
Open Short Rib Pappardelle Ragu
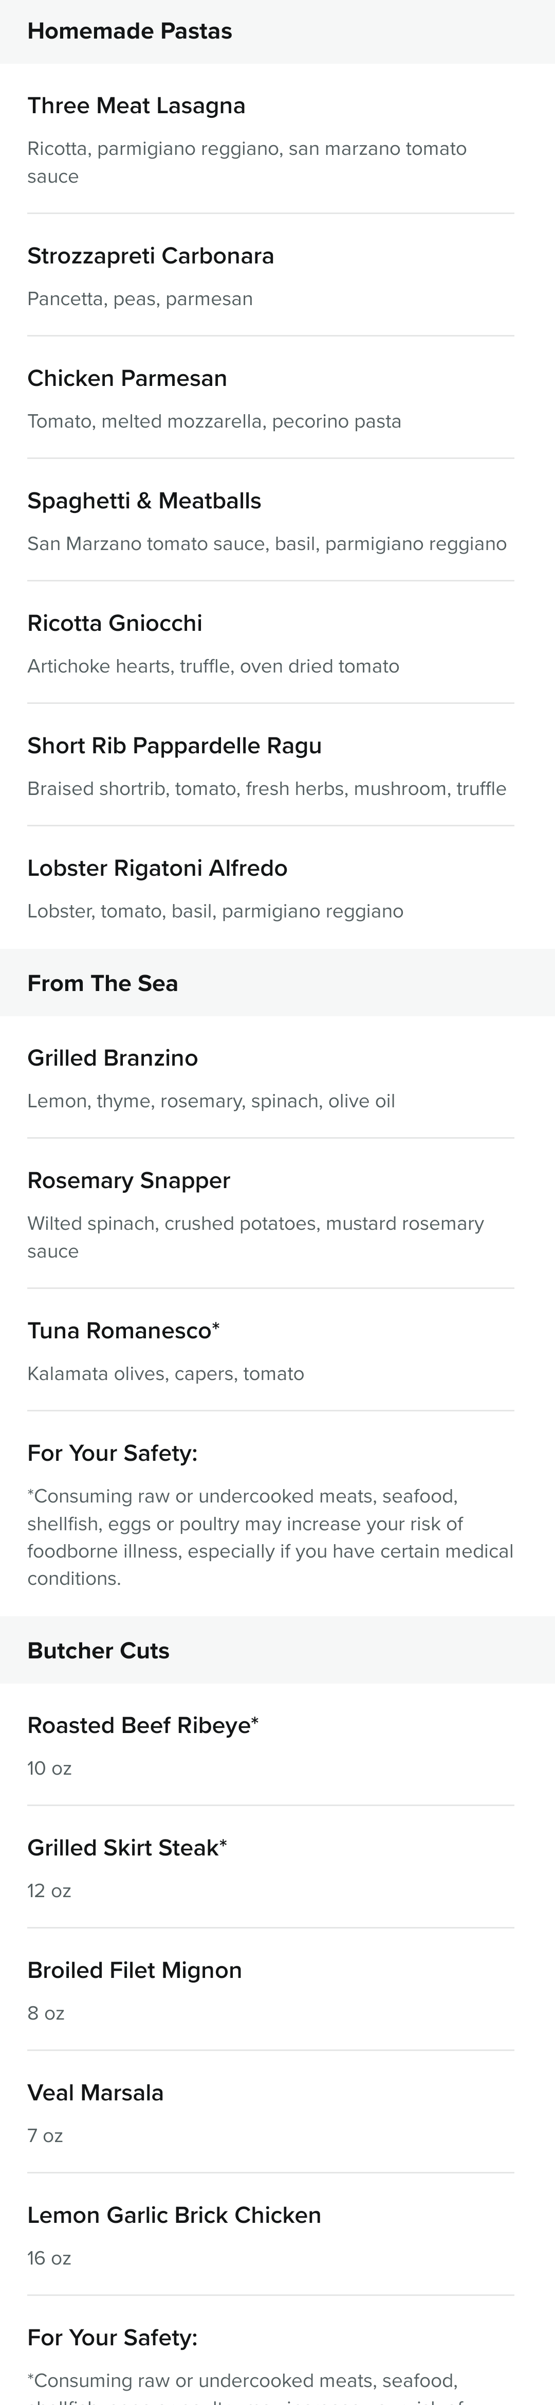(270, 764)
